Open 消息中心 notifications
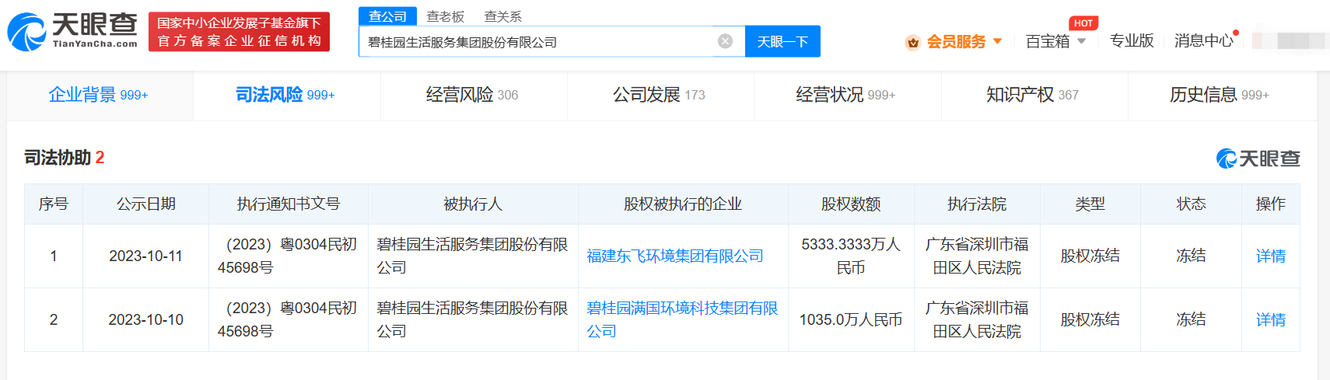The image size is (1330, 380). [1204, 41]
